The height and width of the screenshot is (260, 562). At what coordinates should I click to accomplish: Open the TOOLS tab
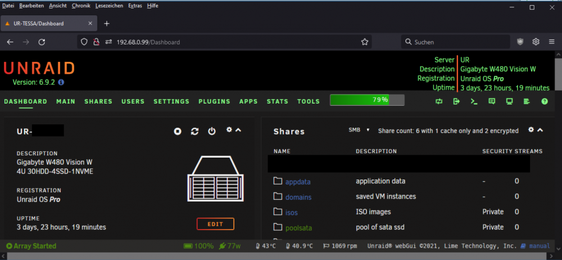[x=309, y=102]
